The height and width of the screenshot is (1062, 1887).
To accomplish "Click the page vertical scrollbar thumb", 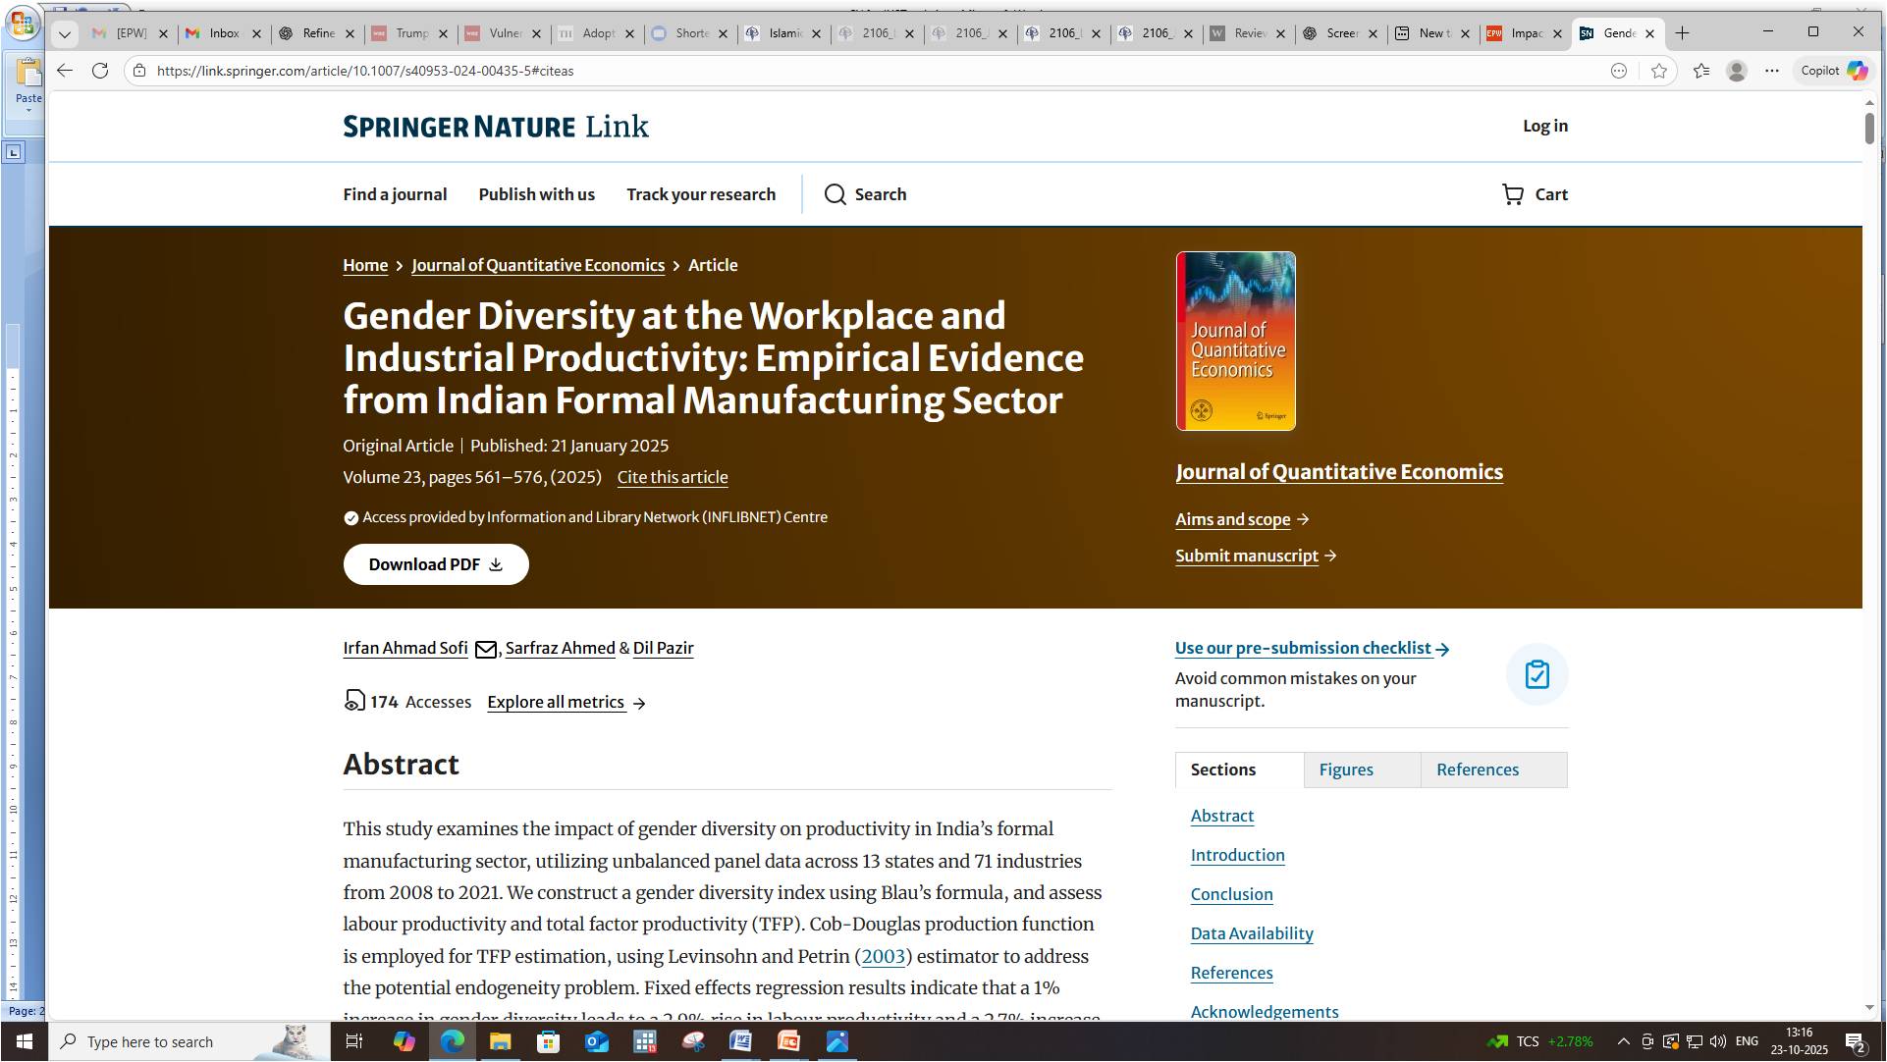I will click(1868, 129).
